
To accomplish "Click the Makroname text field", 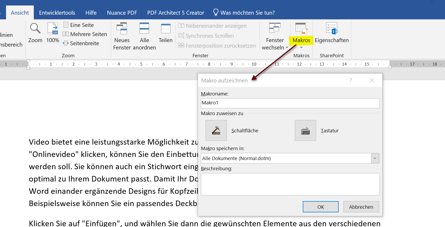I will click(290, 103).
